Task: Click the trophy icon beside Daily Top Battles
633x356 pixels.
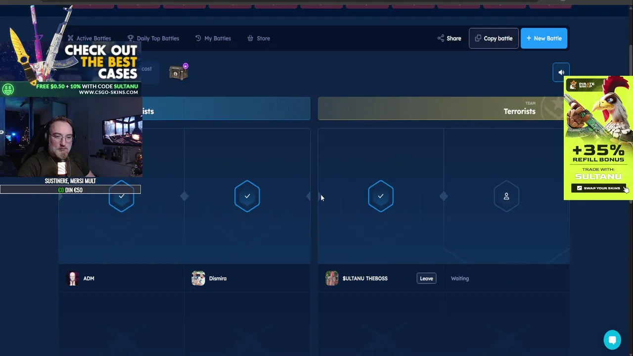Action: [x=131, y=38]
